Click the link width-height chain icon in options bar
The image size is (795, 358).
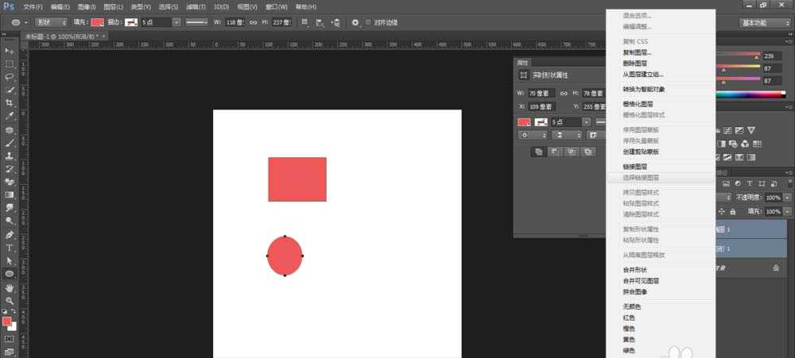click(254, 22)
